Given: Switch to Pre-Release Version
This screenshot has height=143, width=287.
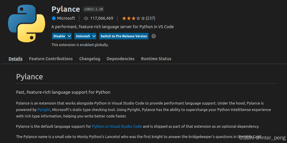Looking at the screenshot, I should pyautogui.click(x=124, y=36).
